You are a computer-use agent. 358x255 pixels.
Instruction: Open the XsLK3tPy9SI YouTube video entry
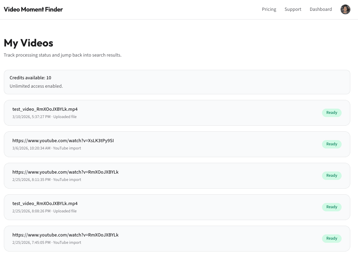click(x=63, y=141)
